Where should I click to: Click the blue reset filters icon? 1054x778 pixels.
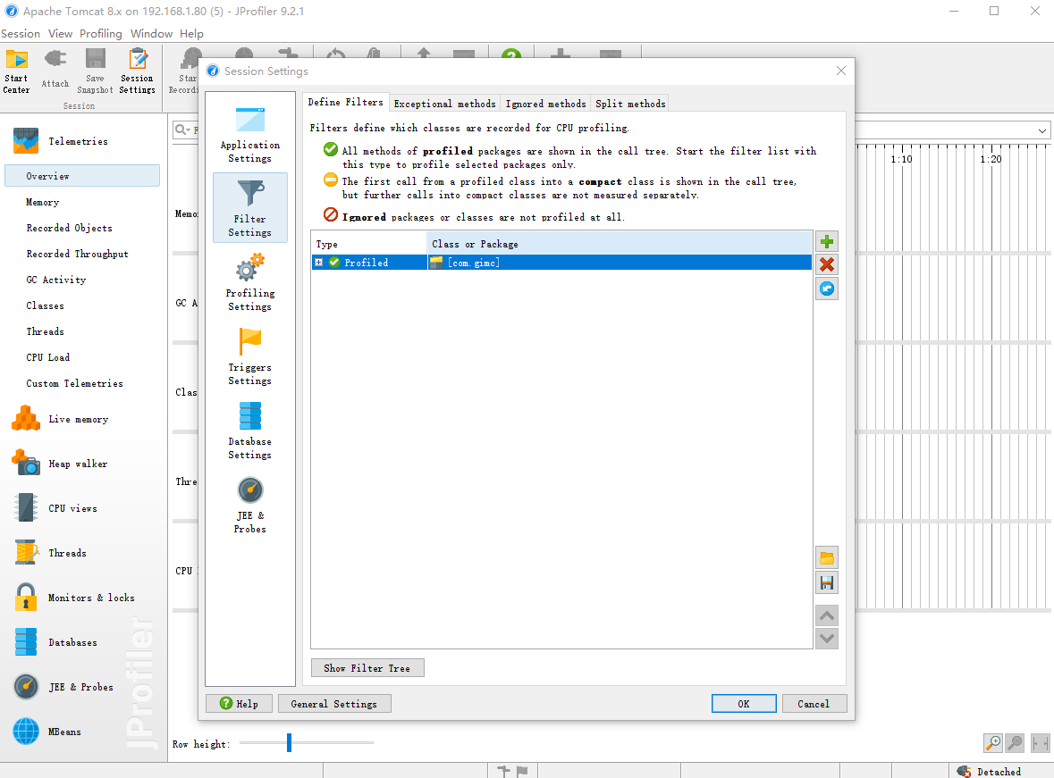point(827,289)
